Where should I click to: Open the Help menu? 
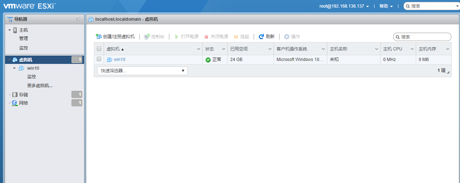pos(386,6)
